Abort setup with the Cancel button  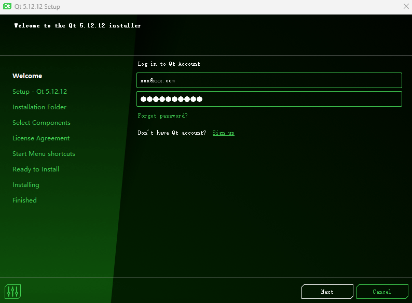[x=382, y=292]
